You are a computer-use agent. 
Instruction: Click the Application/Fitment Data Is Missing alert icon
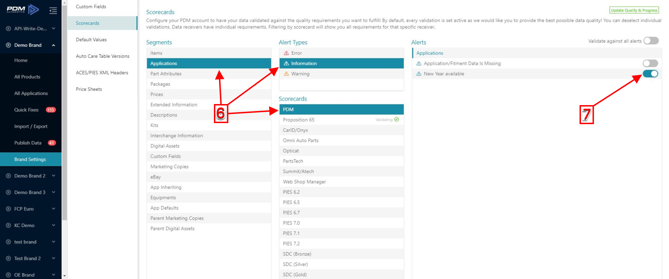[x=419, y=63]
